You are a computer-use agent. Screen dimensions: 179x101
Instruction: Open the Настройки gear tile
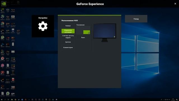click(x=43, y=26)
